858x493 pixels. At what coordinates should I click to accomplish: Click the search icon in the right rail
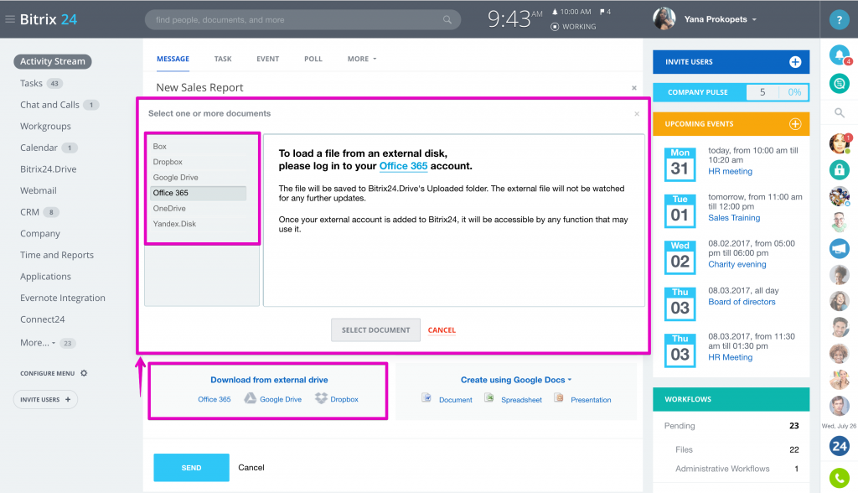pyautogui.click(x=840, y=113)
